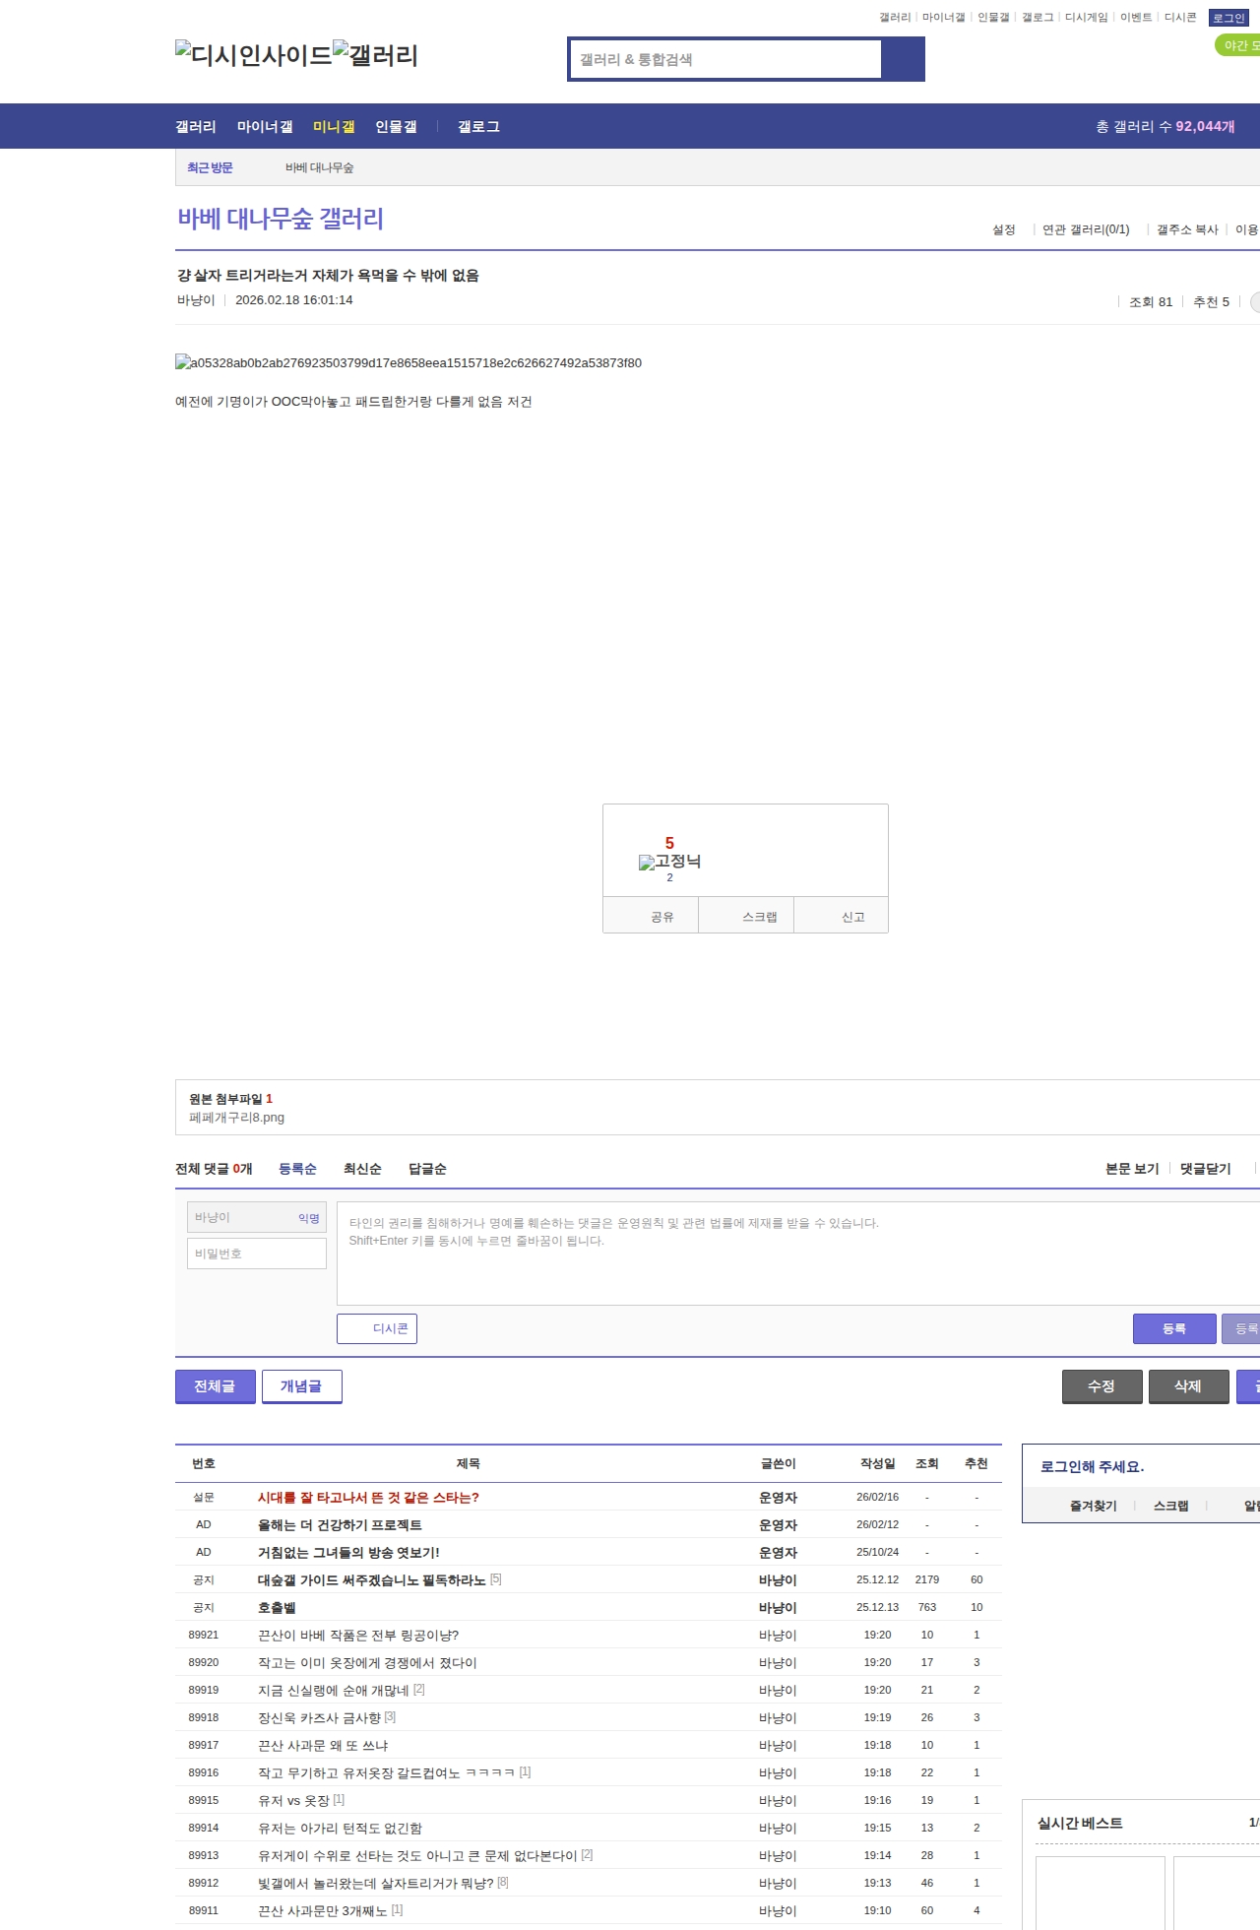Screen dimensions: 1260x1930
Task: Open the gallery 설정 menu
Action: 1004,229
